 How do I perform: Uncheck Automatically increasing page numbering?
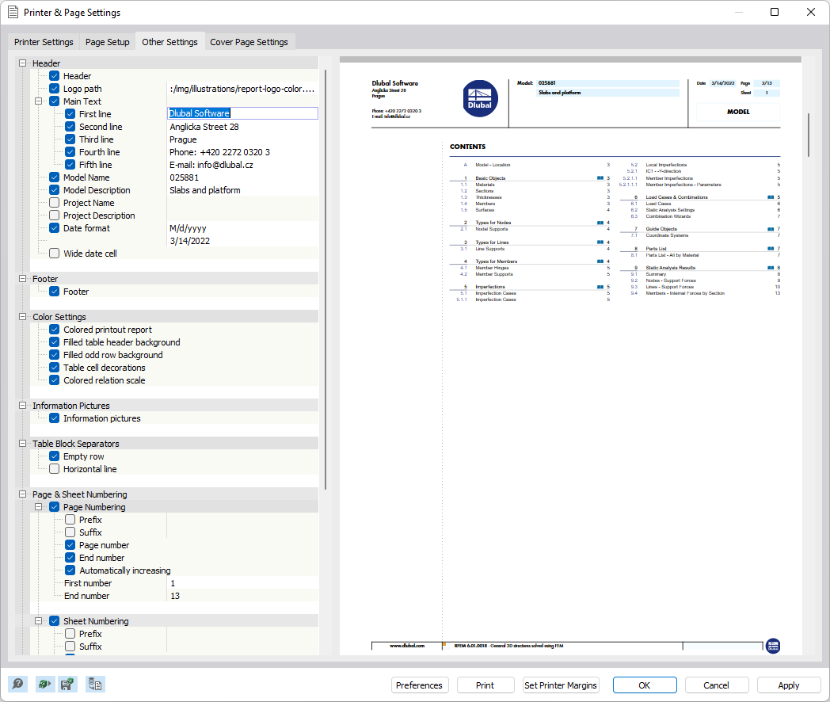(70, 570)
